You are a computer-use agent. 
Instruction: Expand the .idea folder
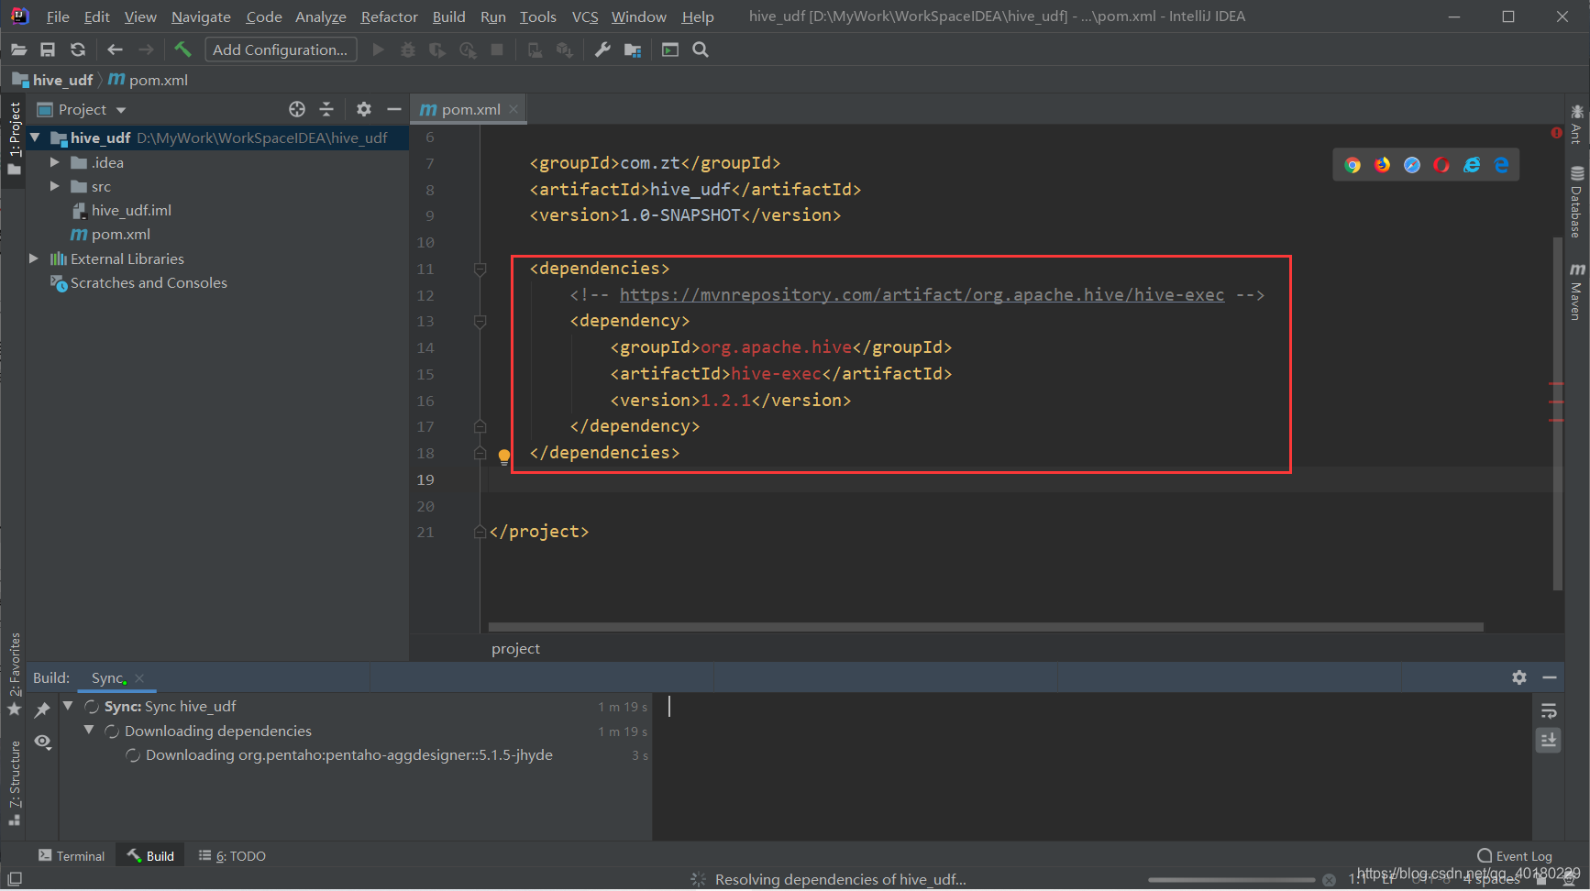coord(54,162)
